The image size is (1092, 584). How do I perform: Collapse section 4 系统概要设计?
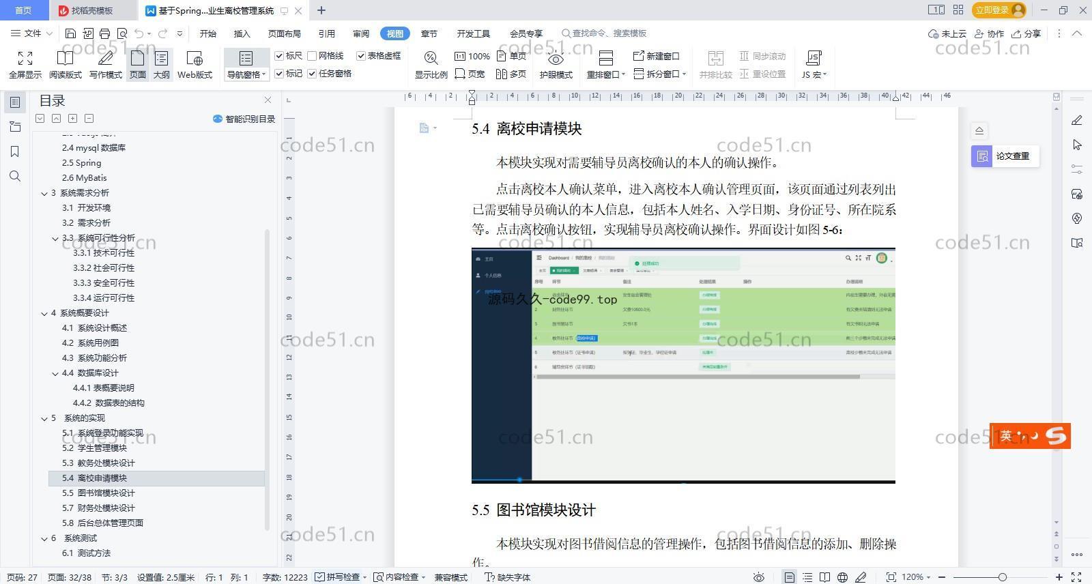44,313
